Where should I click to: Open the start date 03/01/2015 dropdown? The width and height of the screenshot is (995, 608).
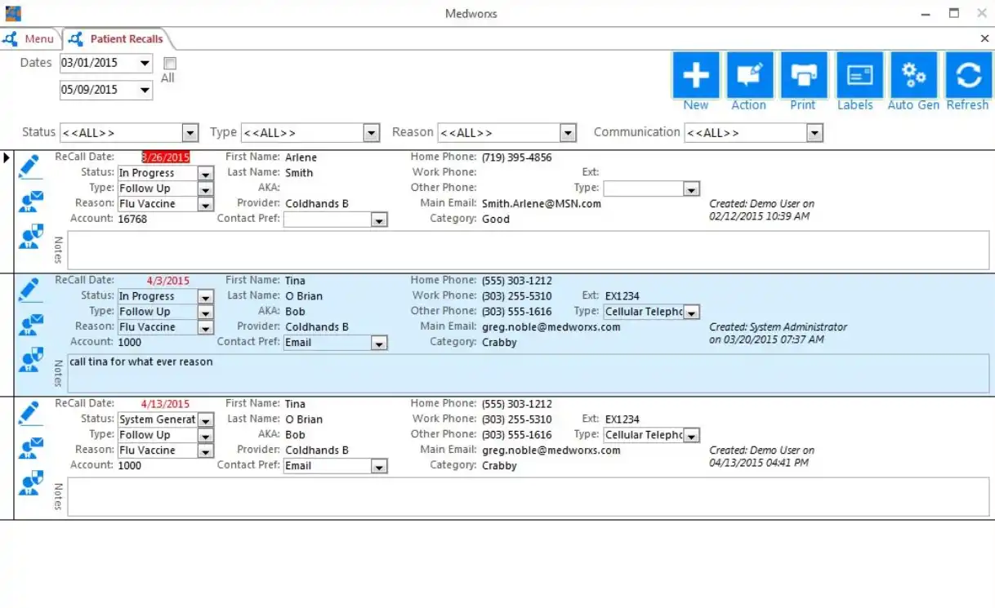(143, 63)
